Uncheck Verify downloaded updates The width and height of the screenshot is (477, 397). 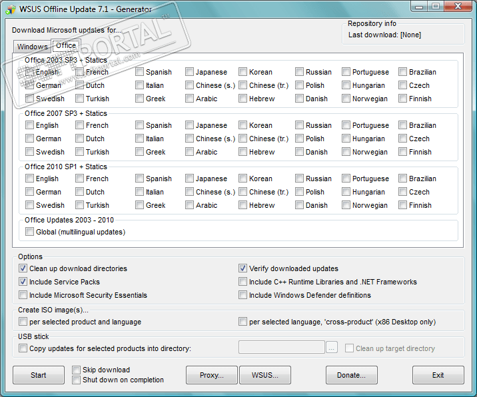(242, 268)
